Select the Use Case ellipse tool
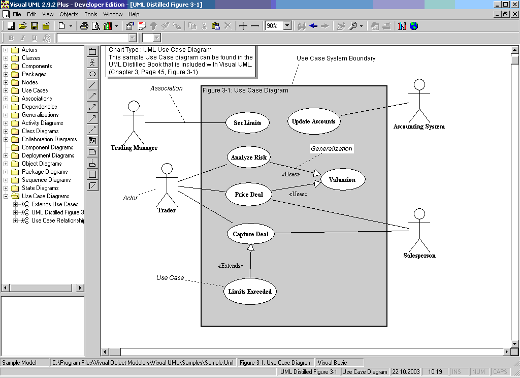The image size is (520, 378). click(92, 74)
